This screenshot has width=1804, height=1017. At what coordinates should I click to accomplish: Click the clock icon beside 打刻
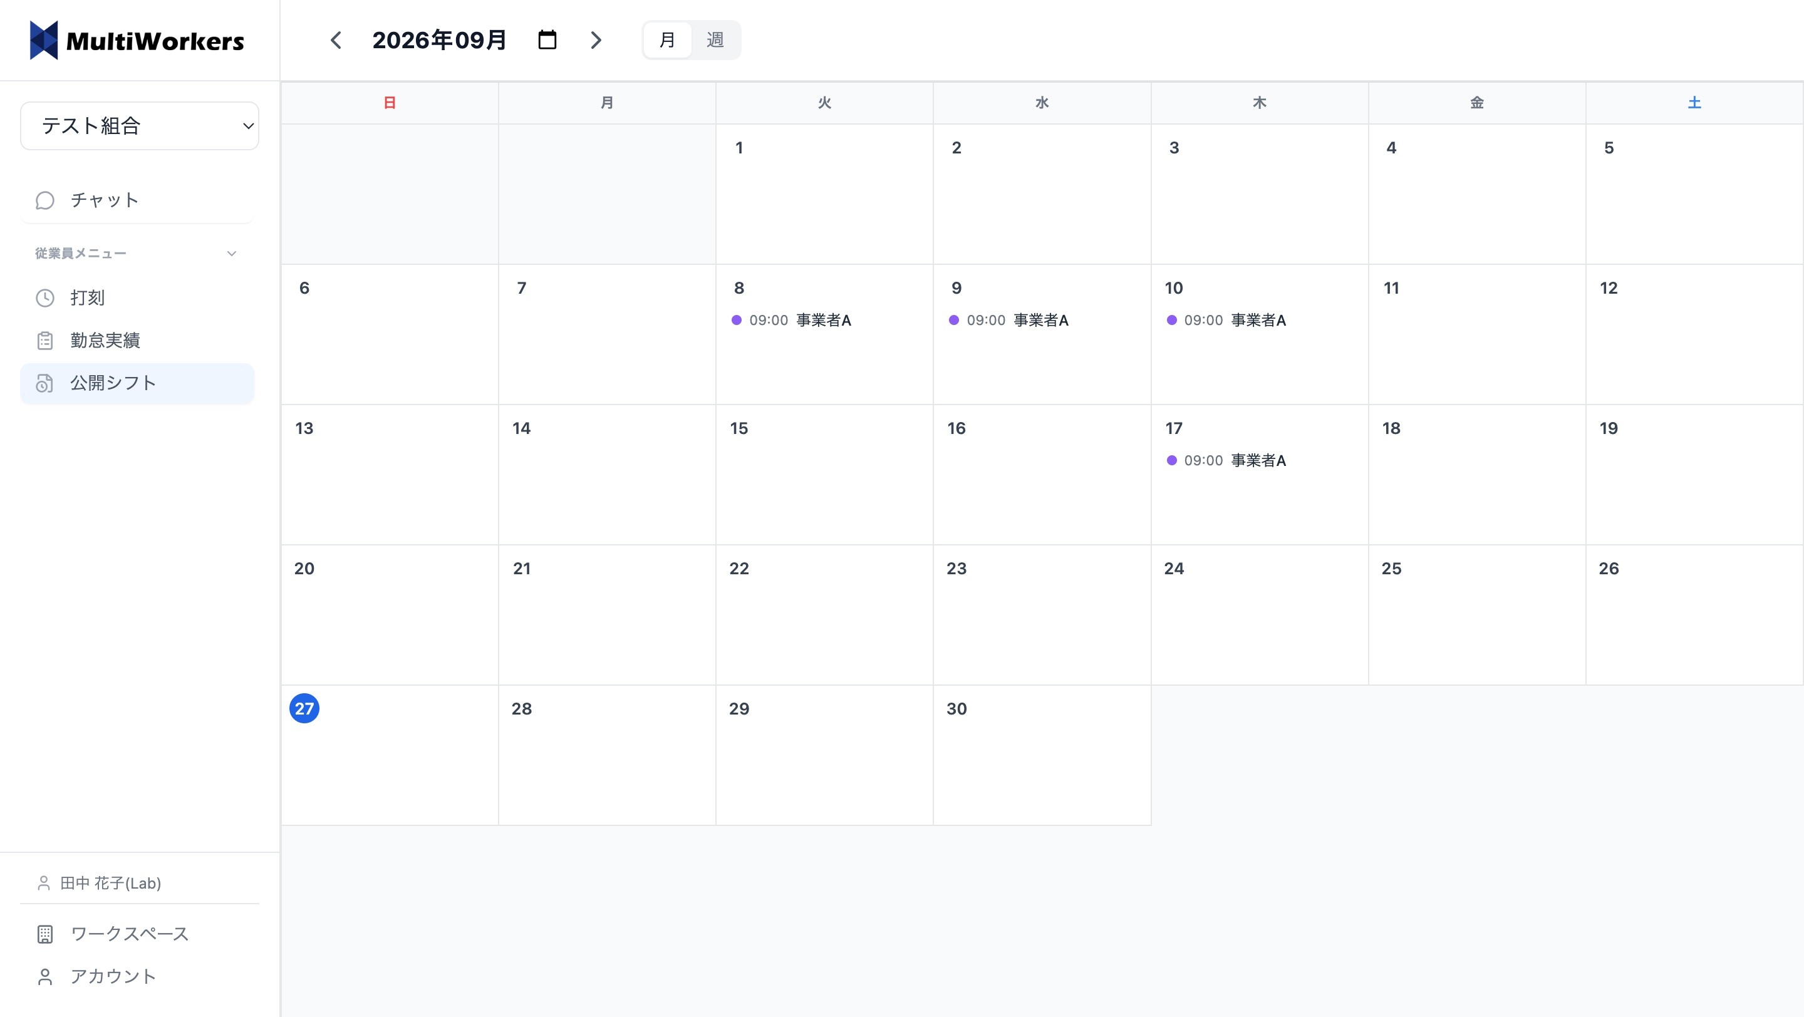coord(45,298)
